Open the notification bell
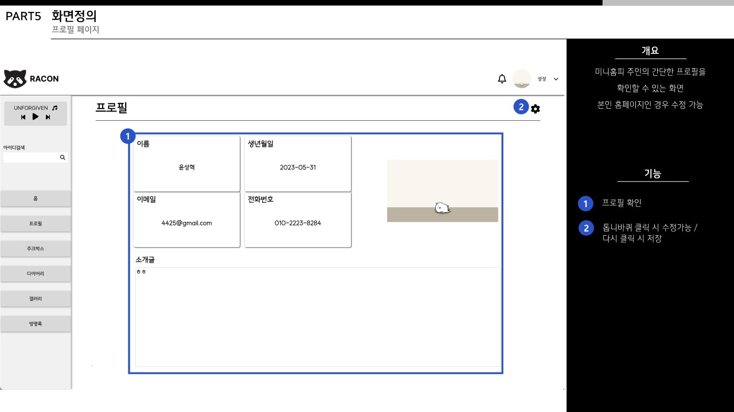Viewport: 734px width, 412px height. [502, 79]
